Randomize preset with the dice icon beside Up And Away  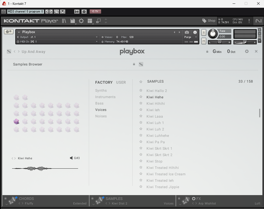click(x=9, y=52)
